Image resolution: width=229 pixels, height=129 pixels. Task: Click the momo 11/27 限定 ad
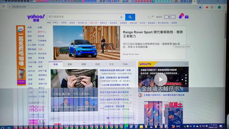pos(37,108)
